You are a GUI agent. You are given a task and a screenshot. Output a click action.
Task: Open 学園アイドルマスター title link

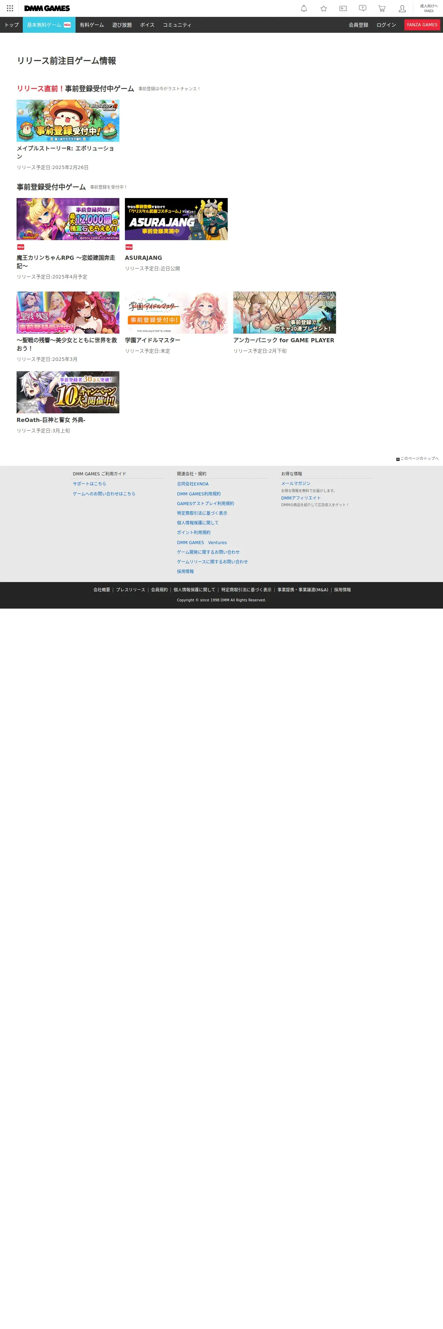tap(152, 341)
